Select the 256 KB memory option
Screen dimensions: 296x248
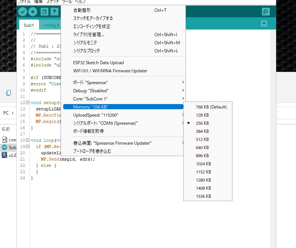tap(202, 123)
